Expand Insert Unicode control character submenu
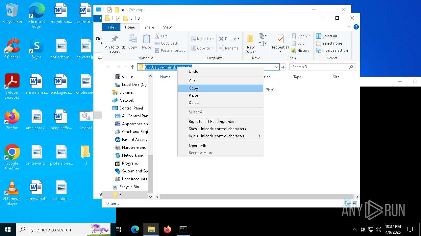 221,136
